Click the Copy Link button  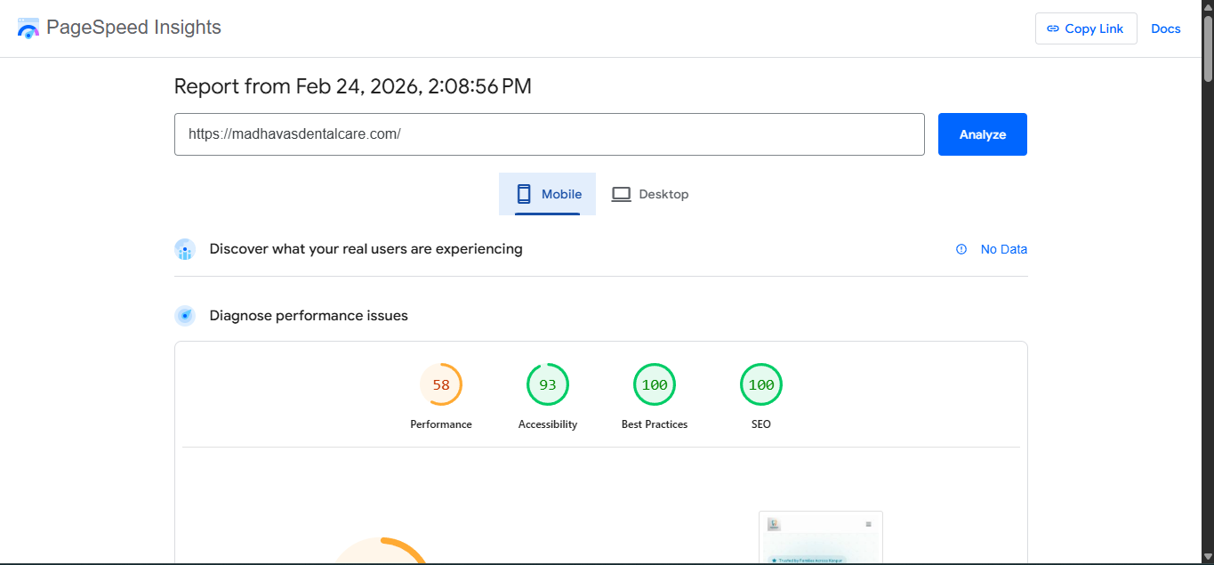coord(1086,28)
